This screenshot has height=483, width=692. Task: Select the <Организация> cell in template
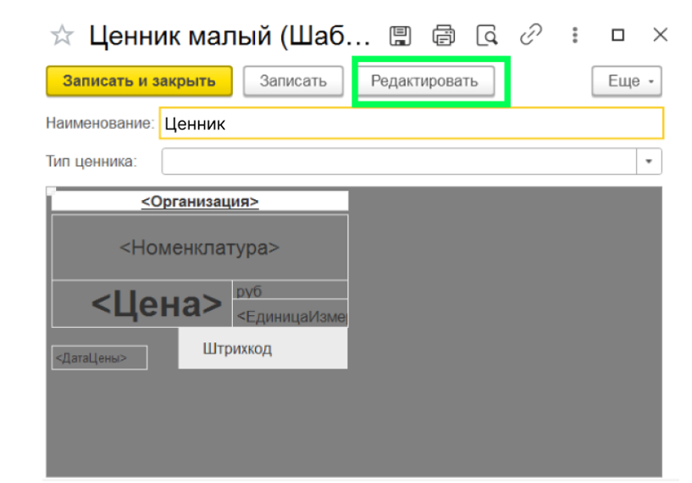pyautogui.click(x=200, y=202)
